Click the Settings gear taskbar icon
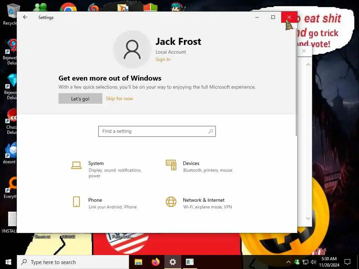 click(173, 262)
